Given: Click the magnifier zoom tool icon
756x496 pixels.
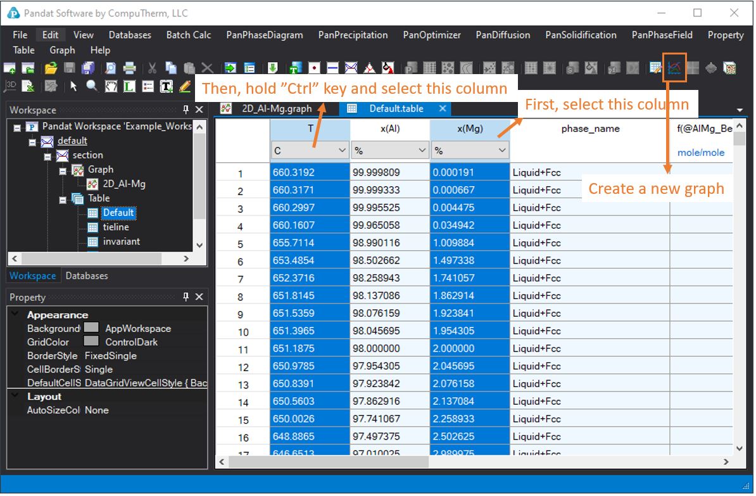Looking at the screenshot, I should pos(92,86).
